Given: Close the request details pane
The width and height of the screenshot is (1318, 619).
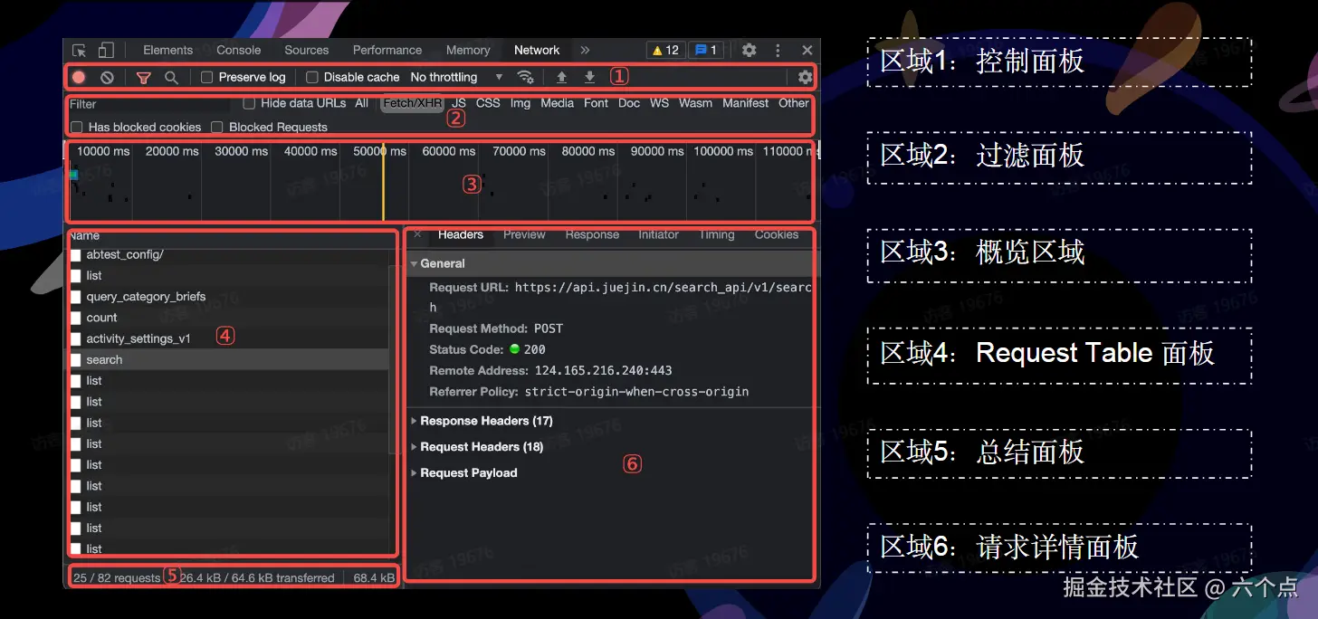Looking at the screenshot, I should pos(417,234).
